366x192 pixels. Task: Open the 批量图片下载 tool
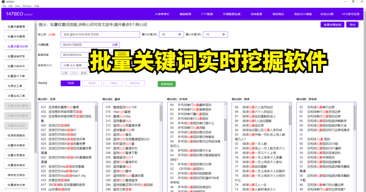(17, 76)
